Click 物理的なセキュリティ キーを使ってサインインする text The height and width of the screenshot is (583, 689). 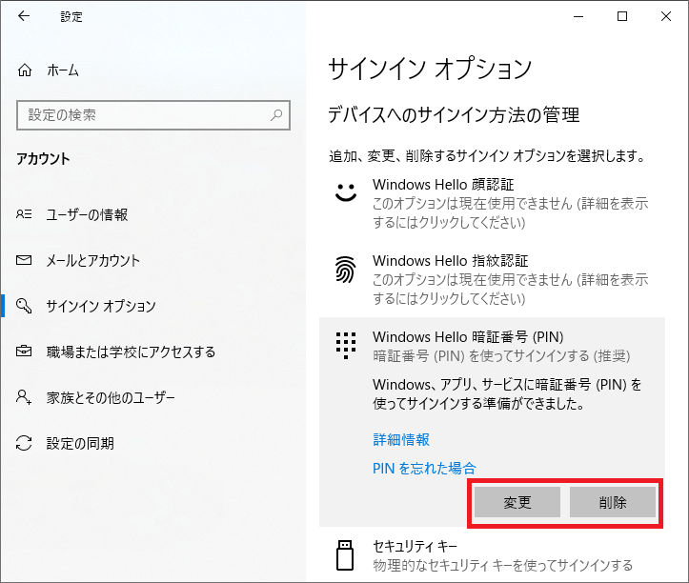[x=502, y=565]
